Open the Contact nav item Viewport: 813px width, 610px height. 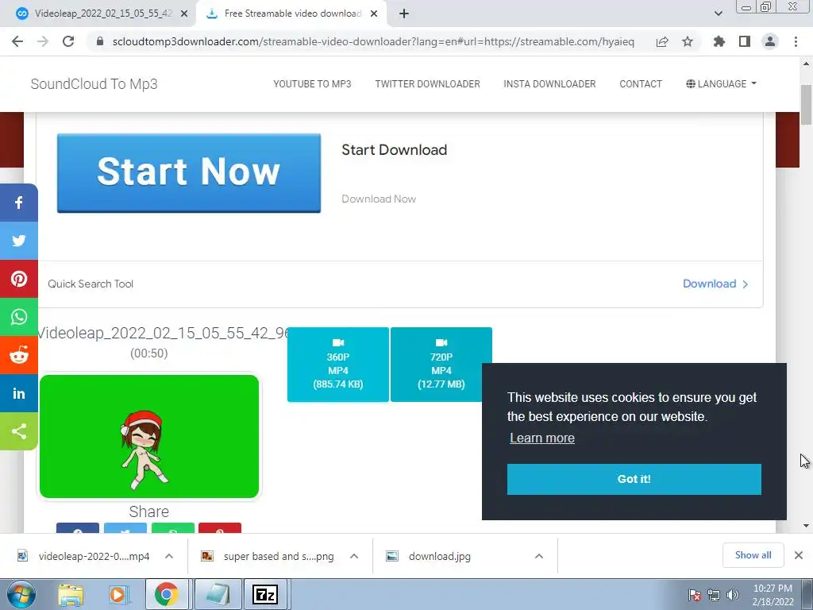point(641,84)
